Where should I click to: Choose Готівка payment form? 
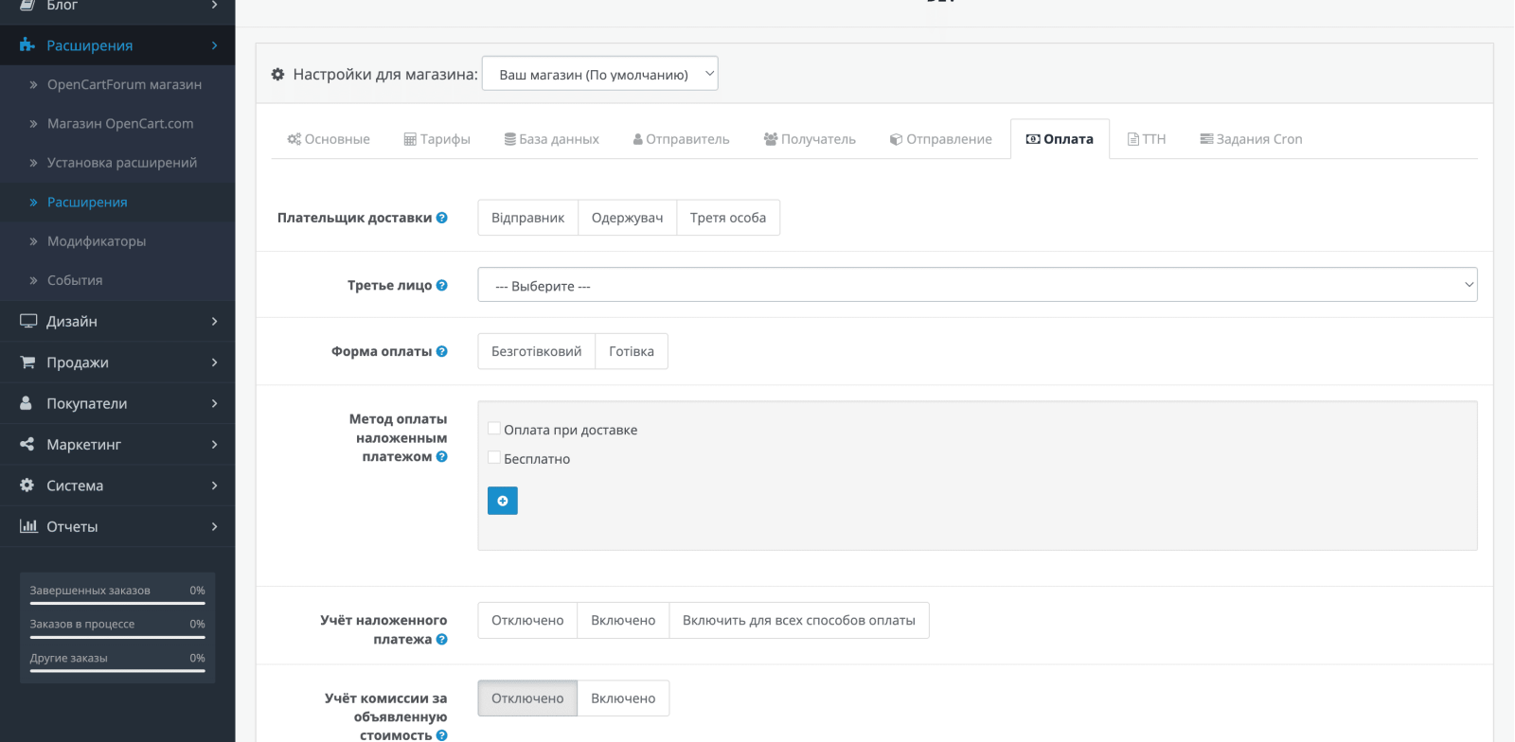(x=632, y=351)
